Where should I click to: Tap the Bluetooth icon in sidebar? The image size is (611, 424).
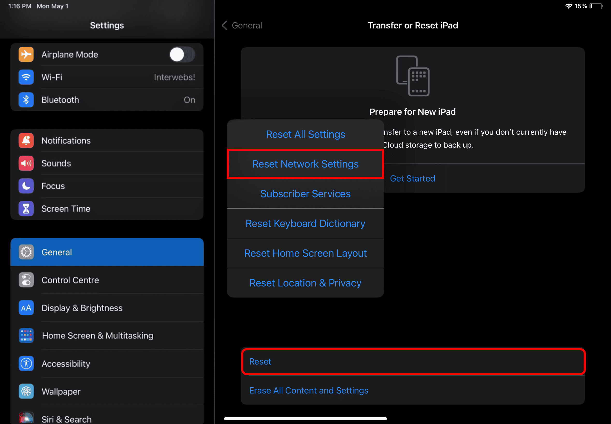point(26,100)
